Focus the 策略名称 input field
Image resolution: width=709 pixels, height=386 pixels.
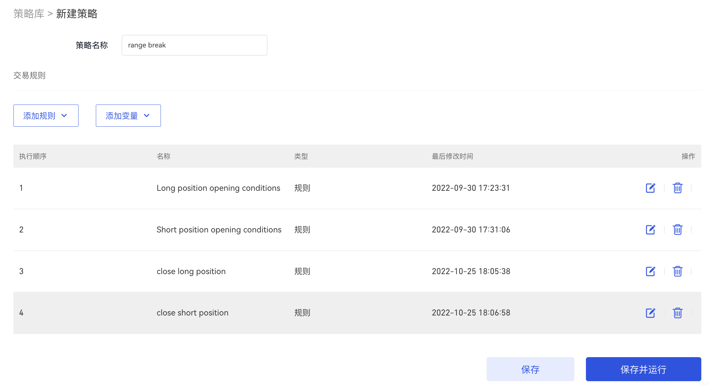click(x=194, y=45)
